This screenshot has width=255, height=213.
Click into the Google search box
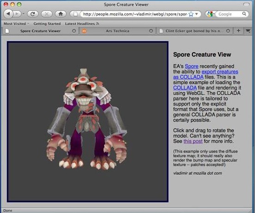click(x=229, y=14)
